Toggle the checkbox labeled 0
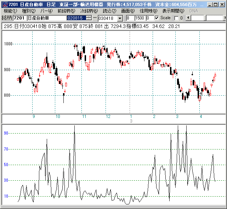Viewport: 227px width, 209px height. tap(176, 18)
